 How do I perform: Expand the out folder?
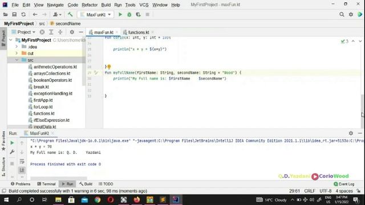(17, 53)
